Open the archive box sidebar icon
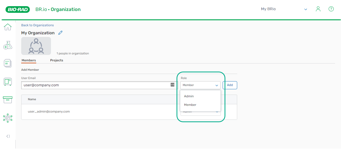 (8, 100)
